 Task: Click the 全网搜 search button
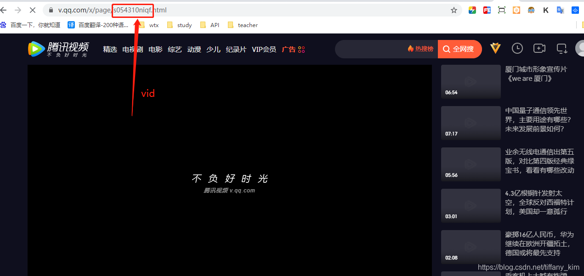(x=460, y=49)
